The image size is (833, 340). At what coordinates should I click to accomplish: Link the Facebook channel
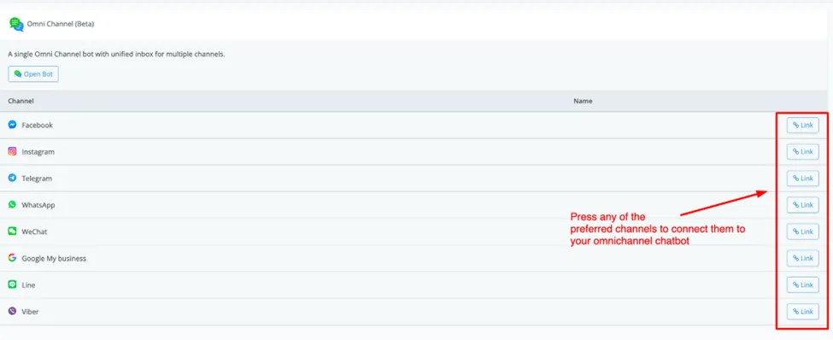click(x=803, y=126)
